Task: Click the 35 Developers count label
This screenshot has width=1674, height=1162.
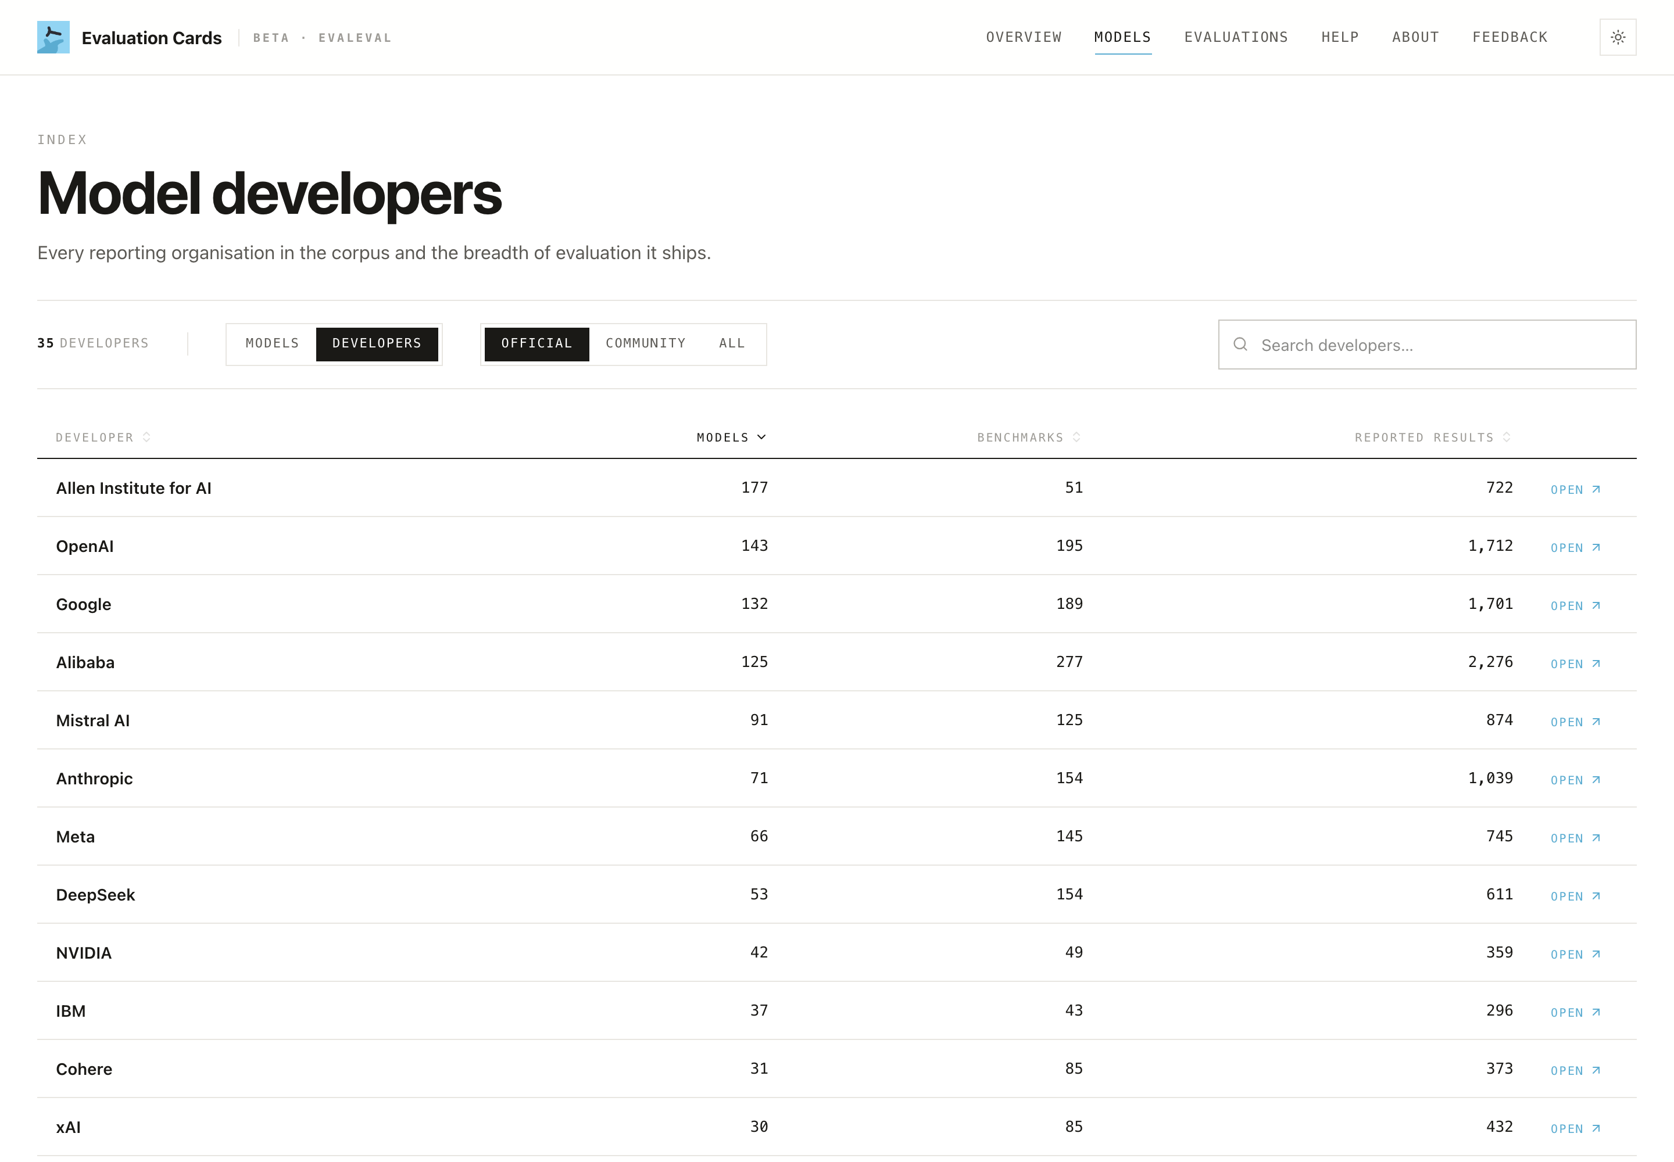Action: pyautogui.click(x=92, y=343)
